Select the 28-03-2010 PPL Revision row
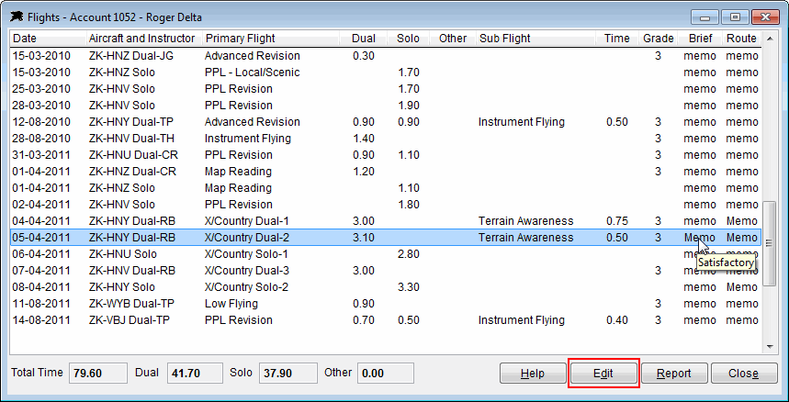This screenshot has height=402, width=789. (x=386, y=106)
